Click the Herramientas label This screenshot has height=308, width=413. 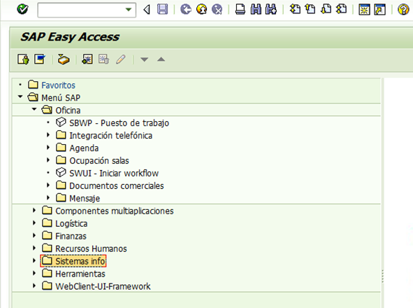(80, 274)
